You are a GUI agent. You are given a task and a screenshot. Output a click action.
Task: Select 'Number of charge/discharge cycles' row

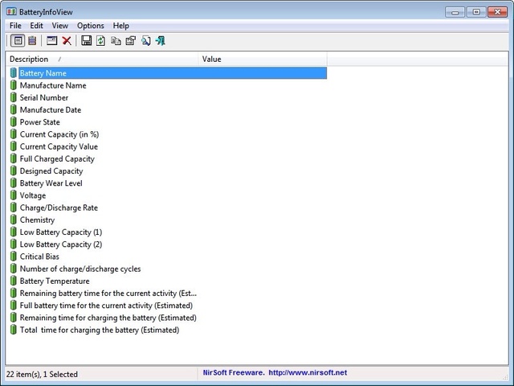coord(168,269)
